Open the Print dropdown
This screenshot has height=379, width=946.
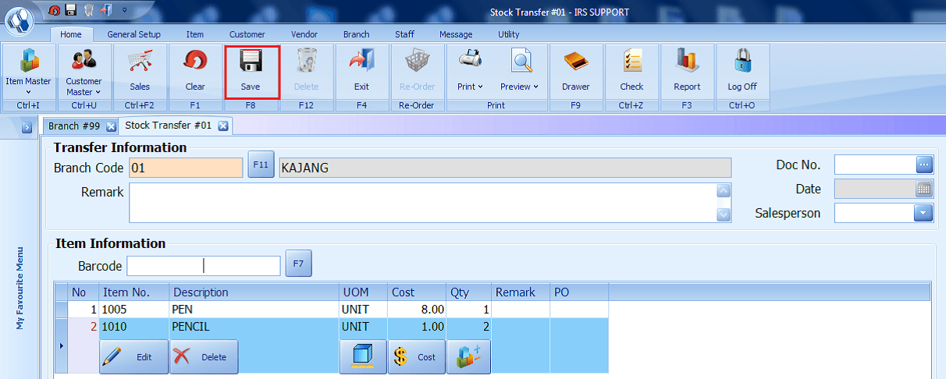point(470,71)
